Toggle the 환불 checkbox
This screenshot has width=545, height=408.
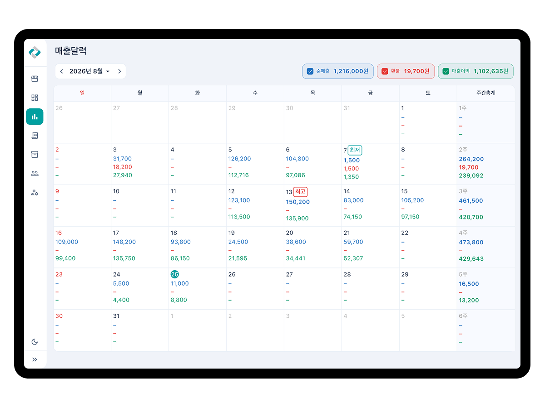pos(385,71)
